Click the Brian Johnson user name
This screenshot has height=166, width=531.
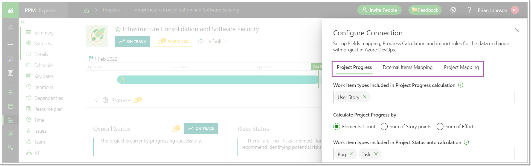click(492, 10)
